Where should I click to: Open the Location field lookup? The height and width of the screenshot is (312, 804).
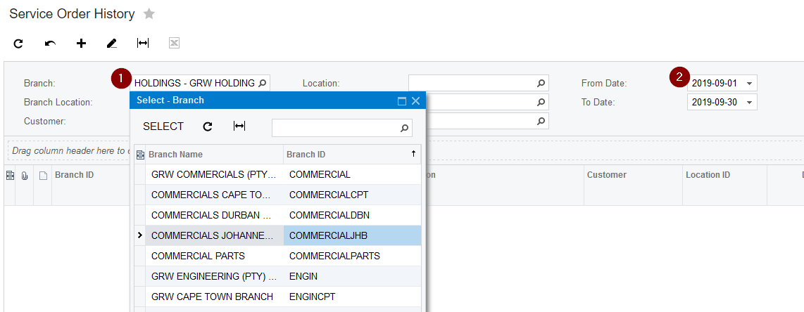click(x=541, y=83)
